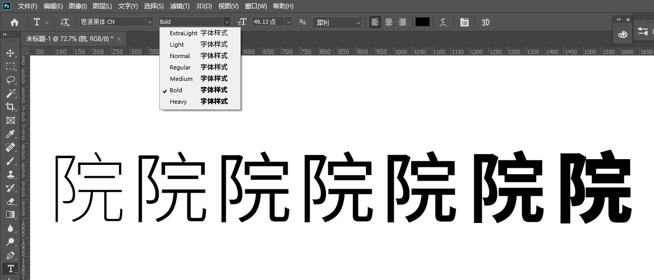This screenshot has width=654, height=280.
Task: Select the Frame tool
Action: (10, 120)
